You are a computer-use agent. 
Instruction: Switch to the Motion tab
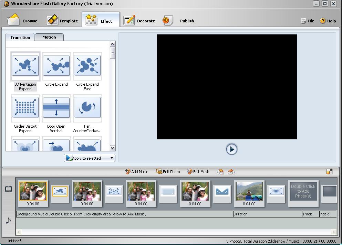click(49, 37)
